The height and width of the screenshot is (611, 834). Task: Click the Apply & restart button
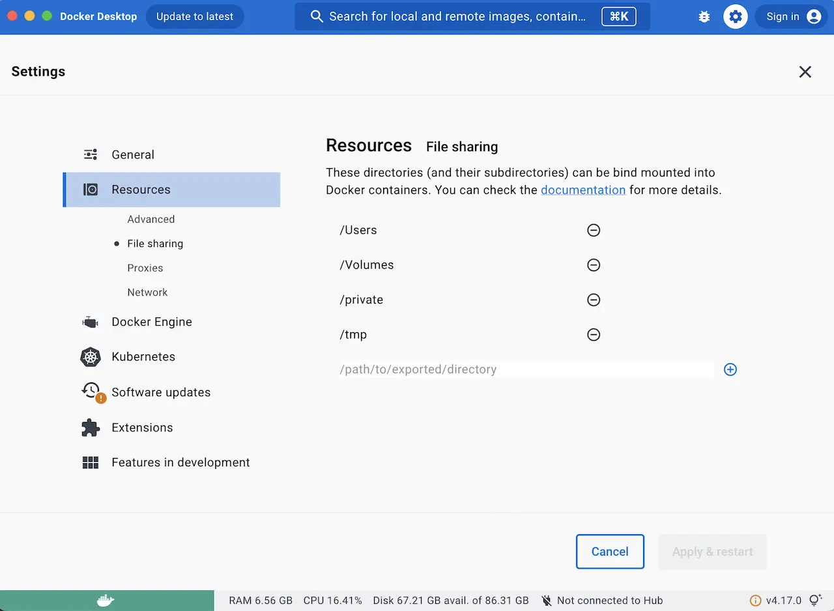click(713, 552)
